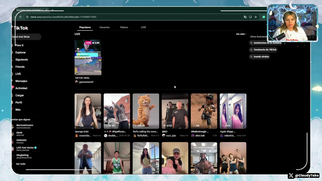Select the Populares tab
The width and height of the screenshot is (322, 181).
click(85, 27)
